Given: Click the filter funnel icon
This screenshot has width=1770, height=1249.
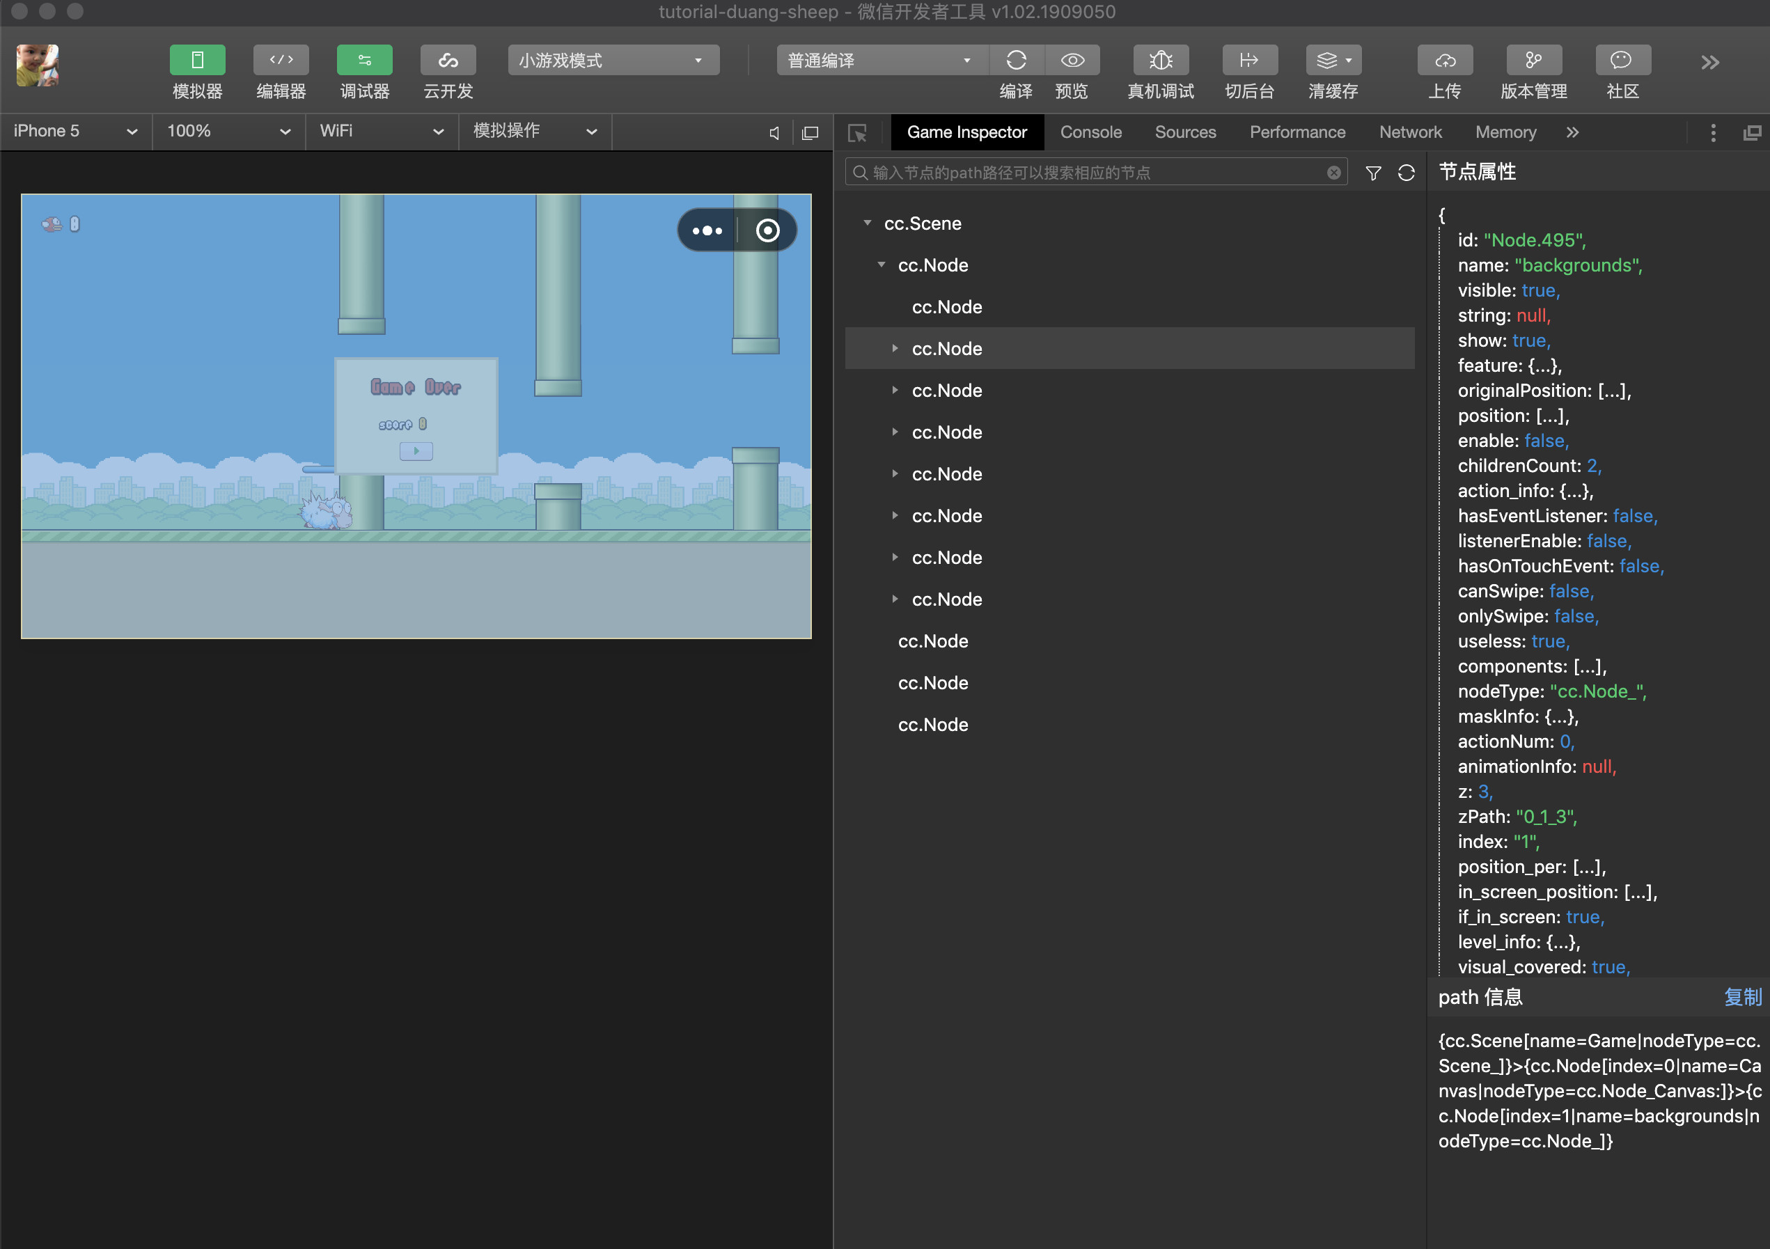Looking at the screenshot, I should [x=1373, y=173].
